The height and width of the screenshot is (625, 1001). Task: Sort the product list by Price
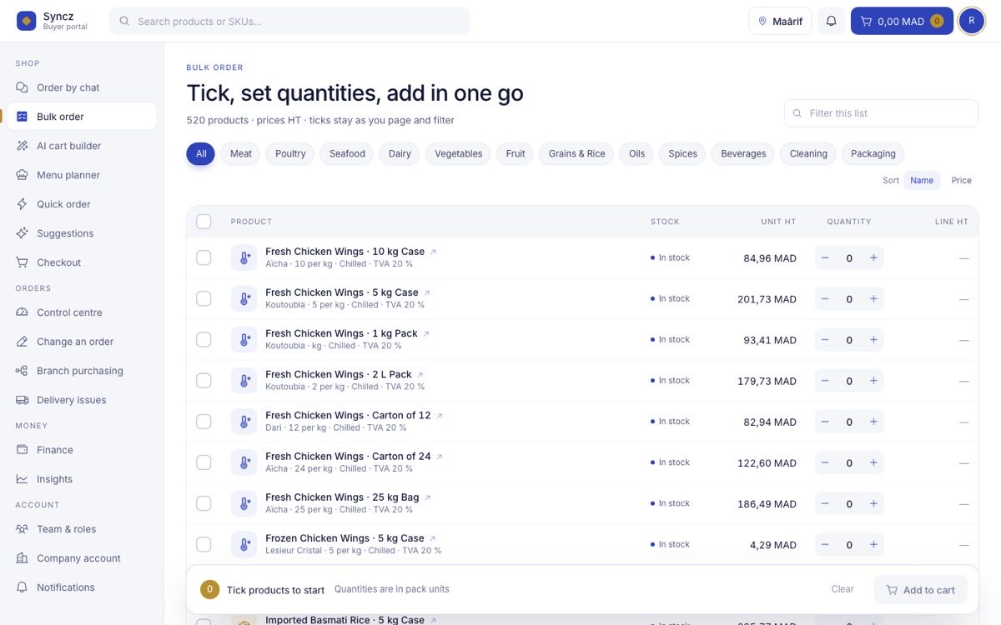click(x=961, y=181)
